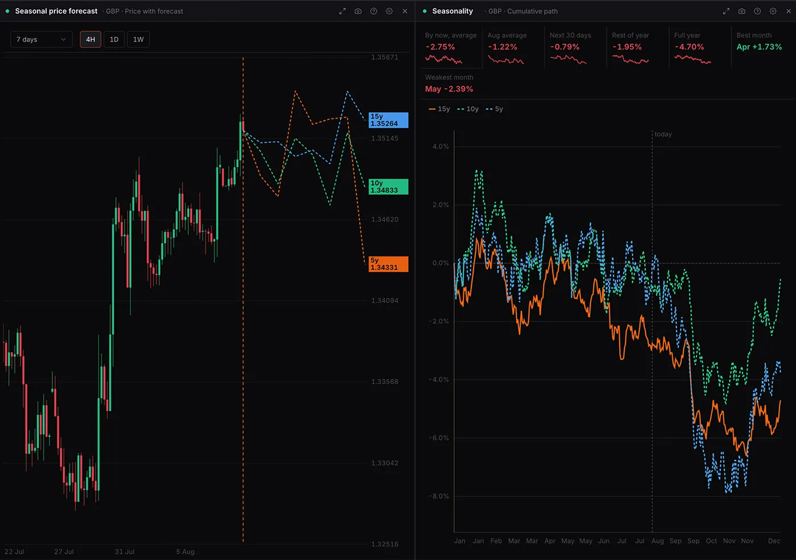Click the Dec month label on Seasonality axis
796x560 pixels.
pyautogui.click(x=774, y=541)
